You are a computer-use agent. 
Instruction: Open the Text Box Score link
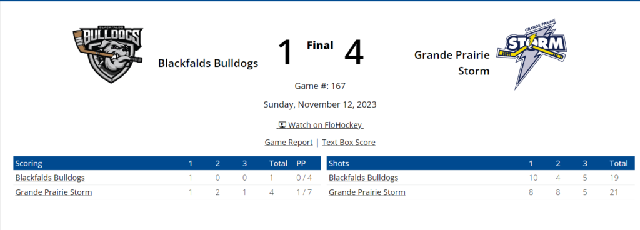pos(349,142)
